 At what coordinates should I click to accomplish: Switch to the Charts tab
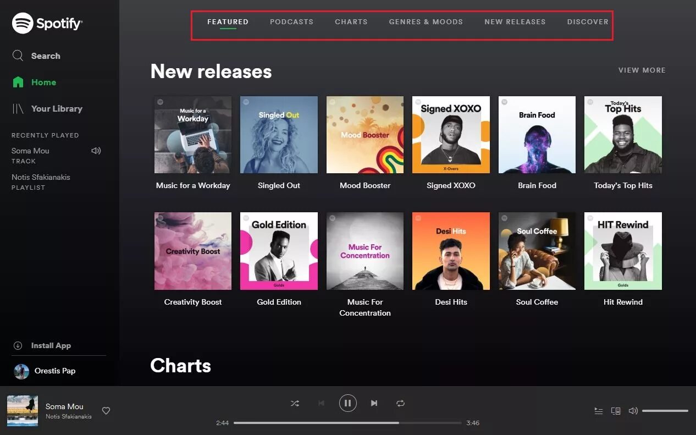[x=351, y=22]
